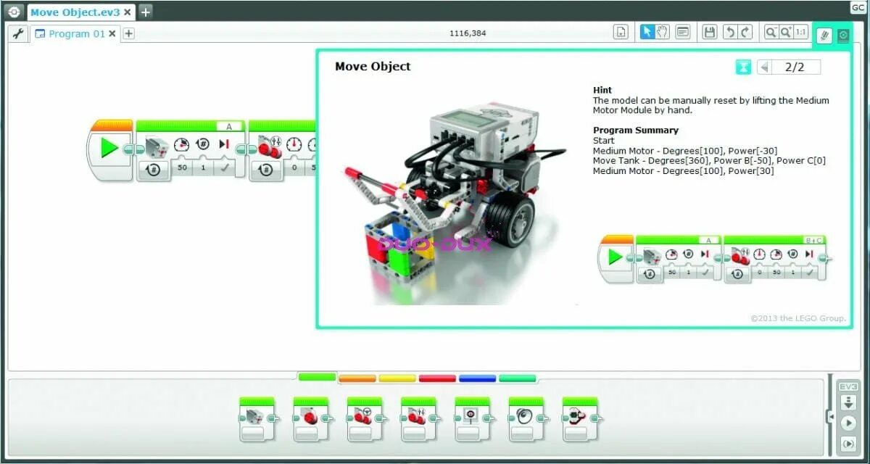Open the green Action blocks palette tab

(318, 377)
